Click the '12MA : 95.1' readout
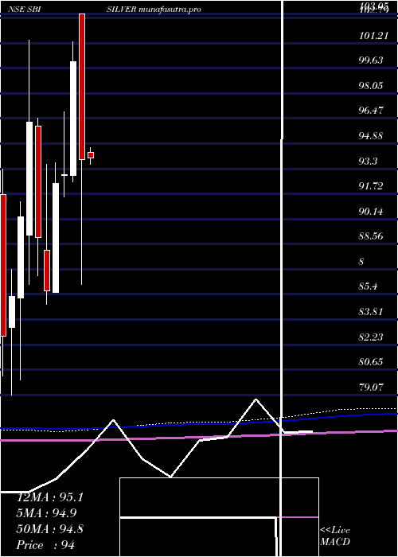The width and height of the screenshot is (398, 557). point(50,497)
